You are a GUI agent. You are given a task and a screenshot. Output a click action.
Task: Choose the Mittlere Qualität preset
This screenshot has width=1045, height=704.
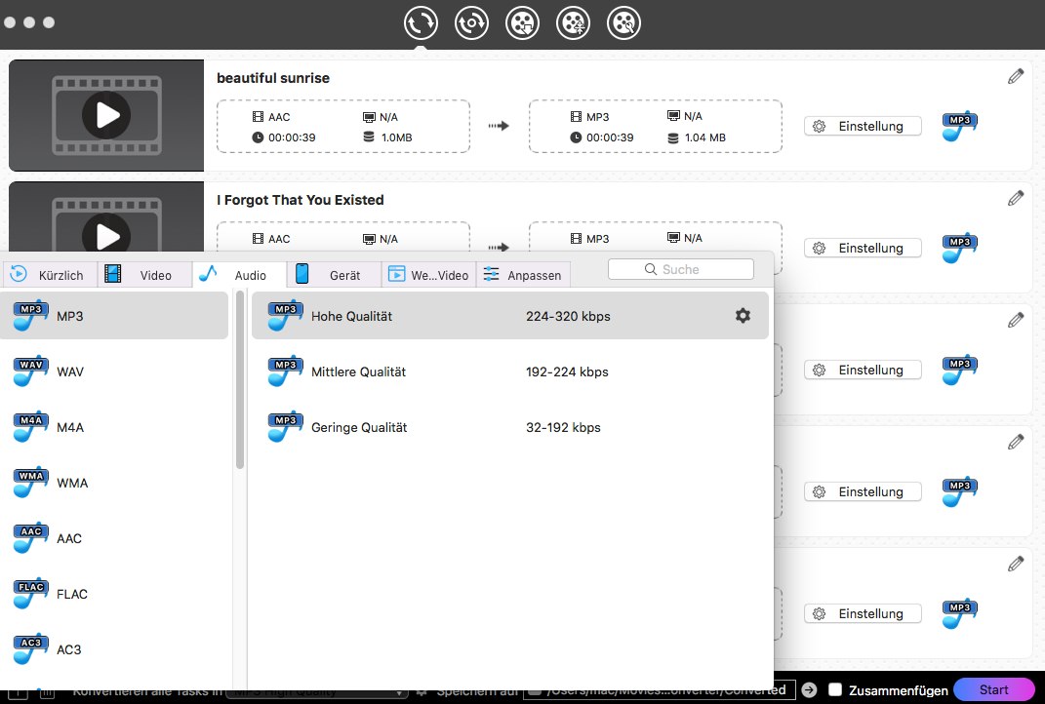[x=510, y=372]
